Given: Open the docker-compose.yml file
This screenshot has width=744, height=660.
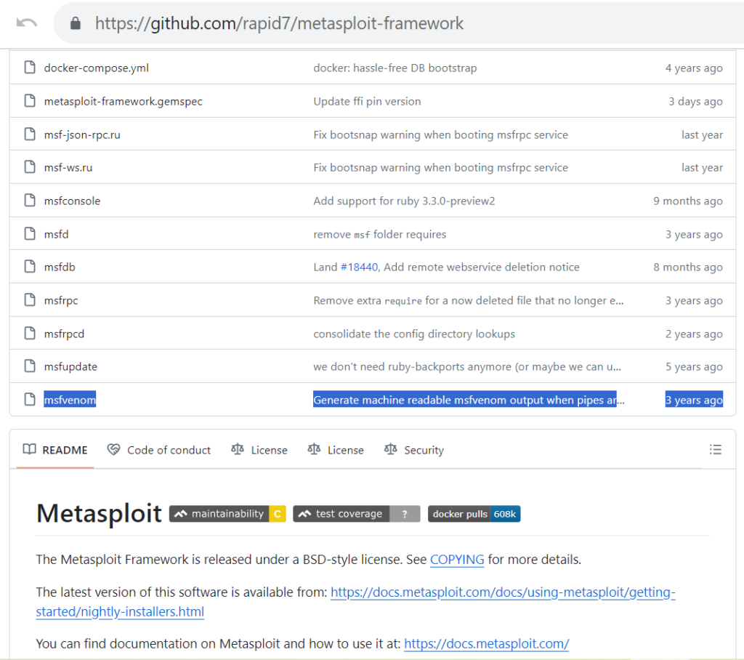Looking at the screenshot, I should (x=97, y=68).
